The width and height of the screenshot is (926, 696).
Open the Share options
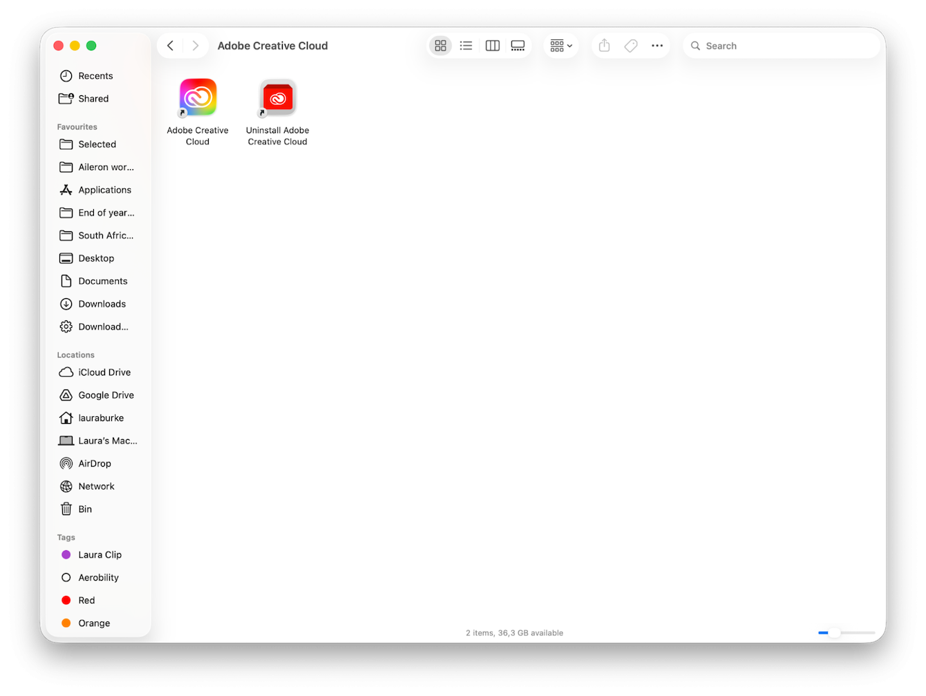coord(603,45)
